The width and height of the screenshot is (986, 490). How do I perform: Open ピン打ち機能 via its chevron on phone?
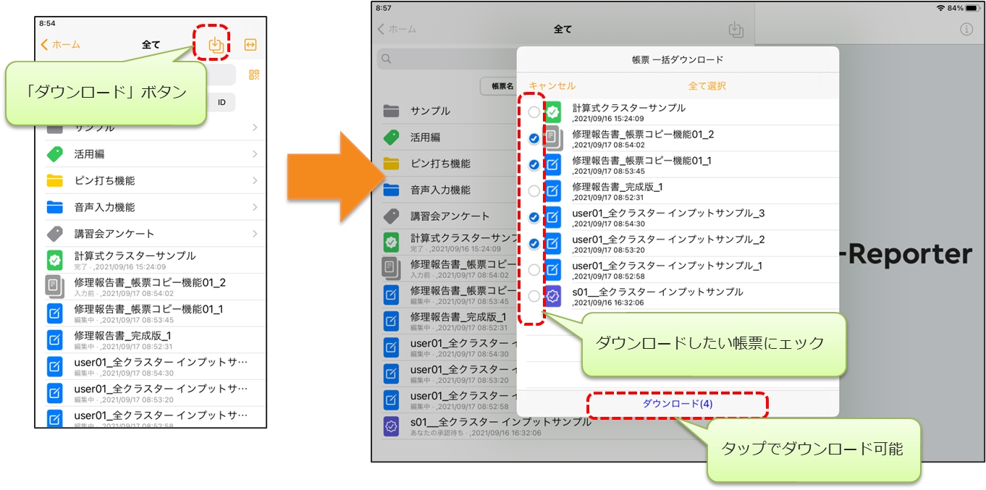[255, 180]
